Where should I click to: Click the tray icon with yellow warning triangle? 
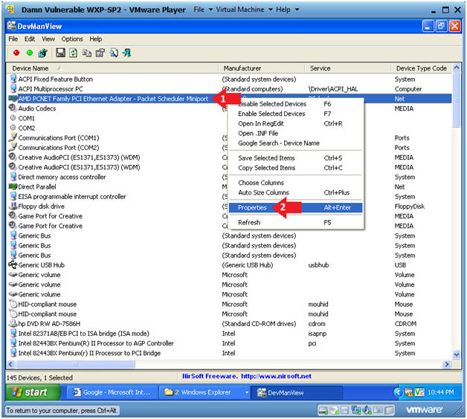pyautogui.click(x=409, y=392)
